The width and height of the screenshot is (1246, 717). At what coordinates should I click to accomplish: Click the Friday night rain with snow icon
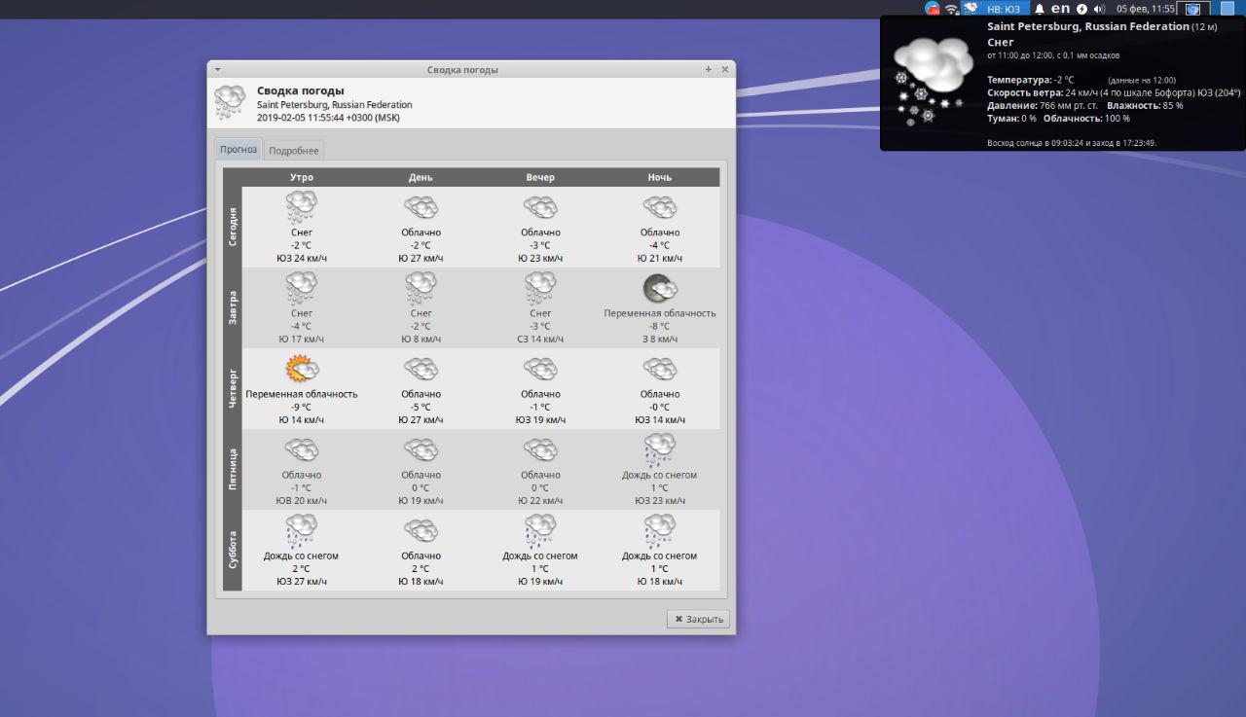659,449
